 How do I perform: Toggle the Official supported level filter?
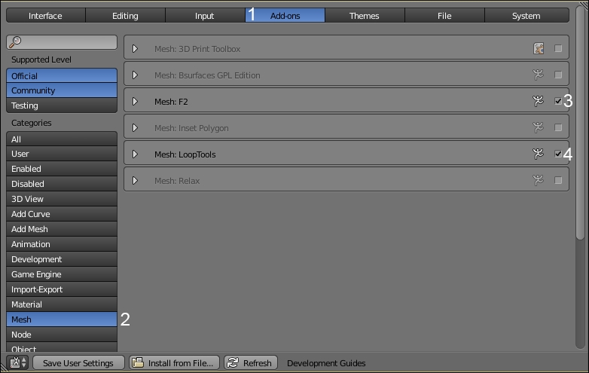(x=62, y=76)
